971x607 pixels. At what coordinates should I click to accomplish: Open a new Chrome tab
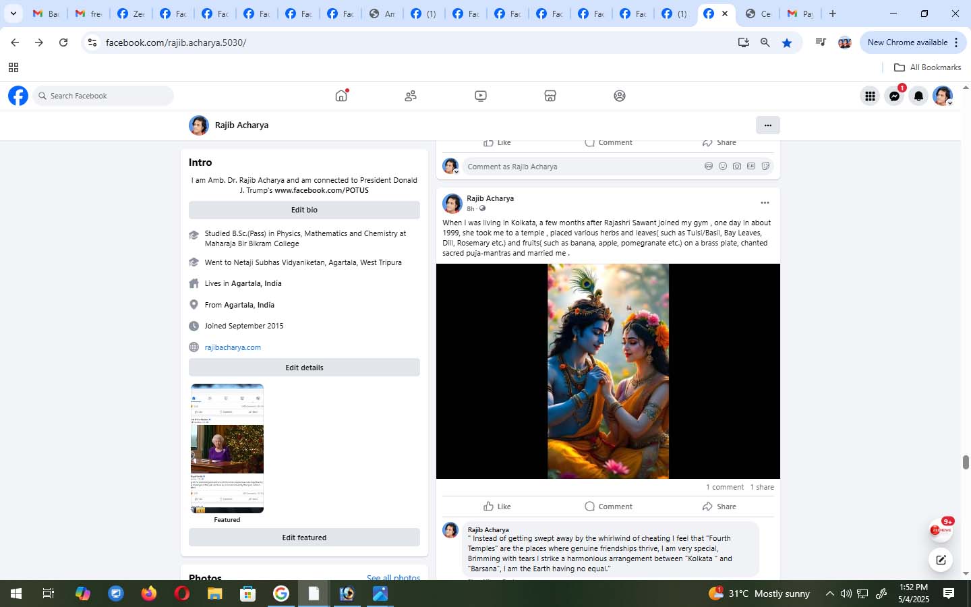[x=833, y=13]
